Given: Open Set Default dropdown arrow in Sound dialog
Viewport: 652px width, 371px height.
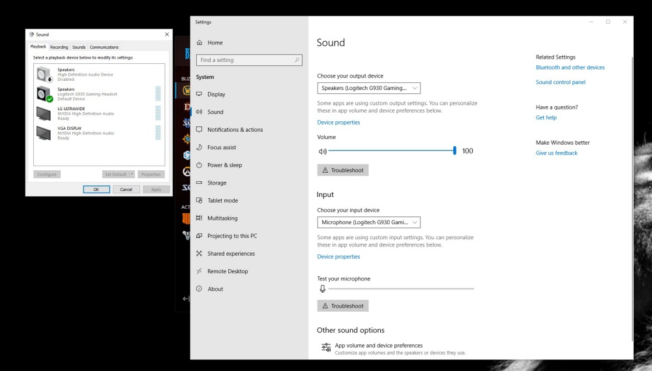Looking at the screenshot, I should pyautogui.click(x=132, y=174).
